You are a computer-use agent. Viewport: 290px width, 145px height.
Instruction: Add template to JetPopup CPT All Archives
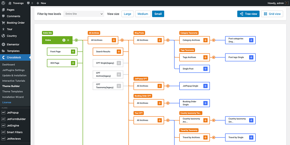pos(159,86)
